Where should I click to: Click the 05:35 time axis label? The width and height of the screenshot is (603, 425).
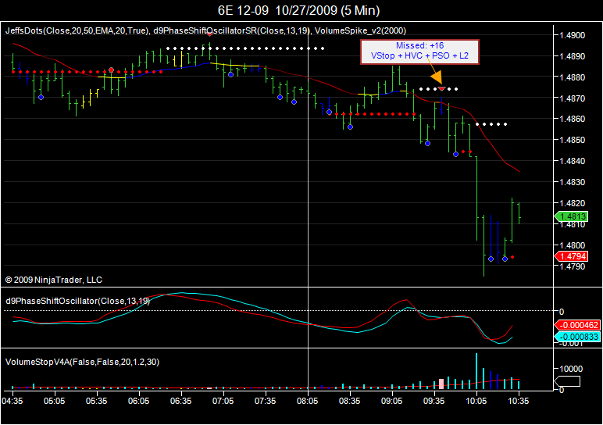click(x=97, y=401)
